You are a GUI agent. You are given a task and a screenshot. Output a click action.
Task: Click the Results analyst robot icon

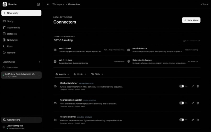click(55, 120)
